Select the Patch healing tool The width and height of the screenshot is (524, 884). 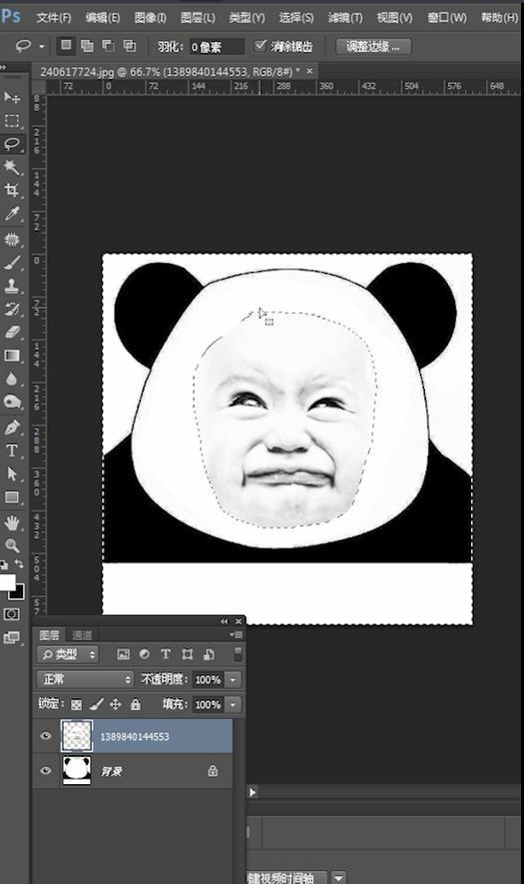point(12,240)
